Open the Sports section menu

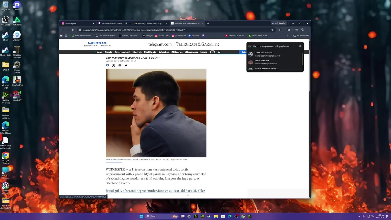(x=108, y=52)
